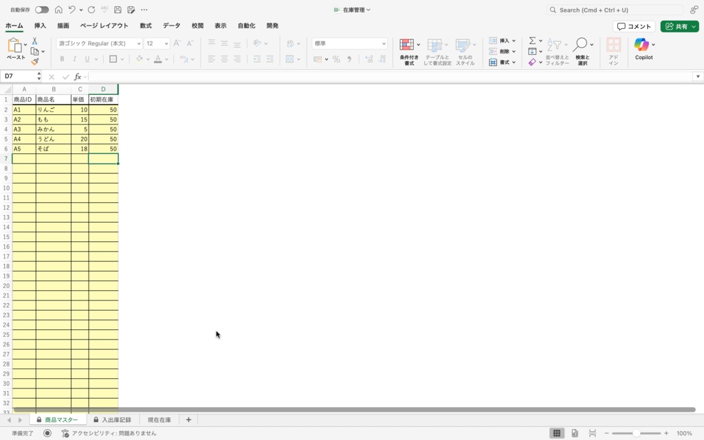Toggle underline formatting button
704x440 pixels.
click(87, 59)
